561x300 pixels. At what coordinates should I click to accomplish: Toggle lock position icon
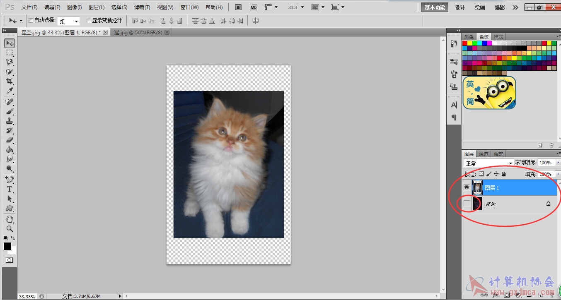[496, 174]
